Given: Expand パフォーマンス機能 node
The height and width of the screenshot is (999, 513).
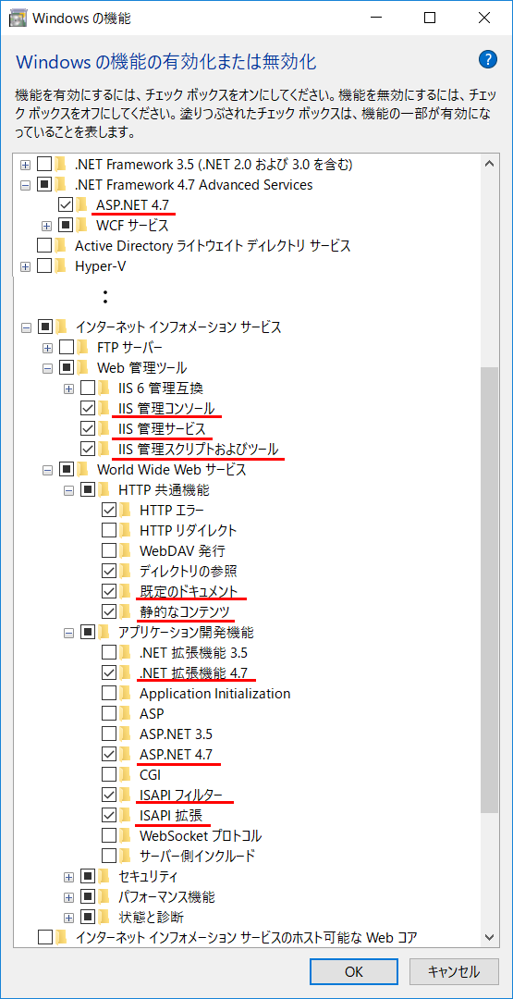Looking at the screenshot, I should [x=68, y=897].
